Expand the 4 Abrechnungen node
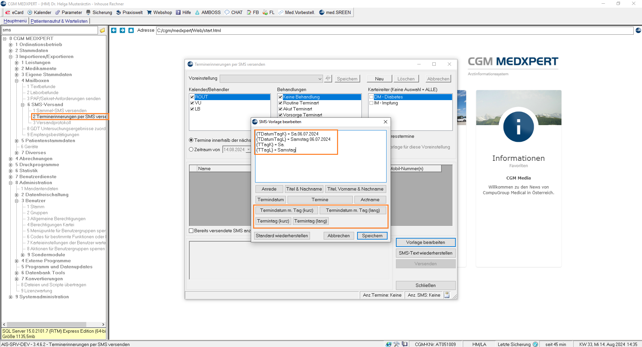 11,159
